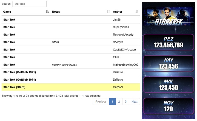Image resolution: width=197 pixels, height=121 pixels.
Task: Click the Notes column sort icon
Action: (108, 12)
